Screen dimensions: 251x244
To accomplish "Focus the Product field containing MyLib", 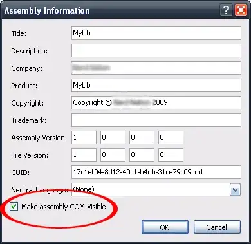I will (x=156, y=85).
